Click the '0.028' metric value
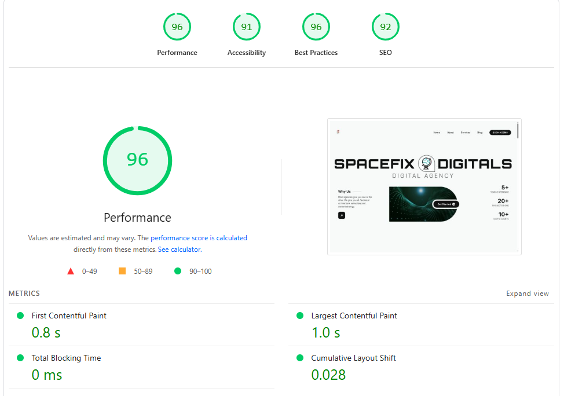Screen dimensions: 564x396 coord(328,375)
